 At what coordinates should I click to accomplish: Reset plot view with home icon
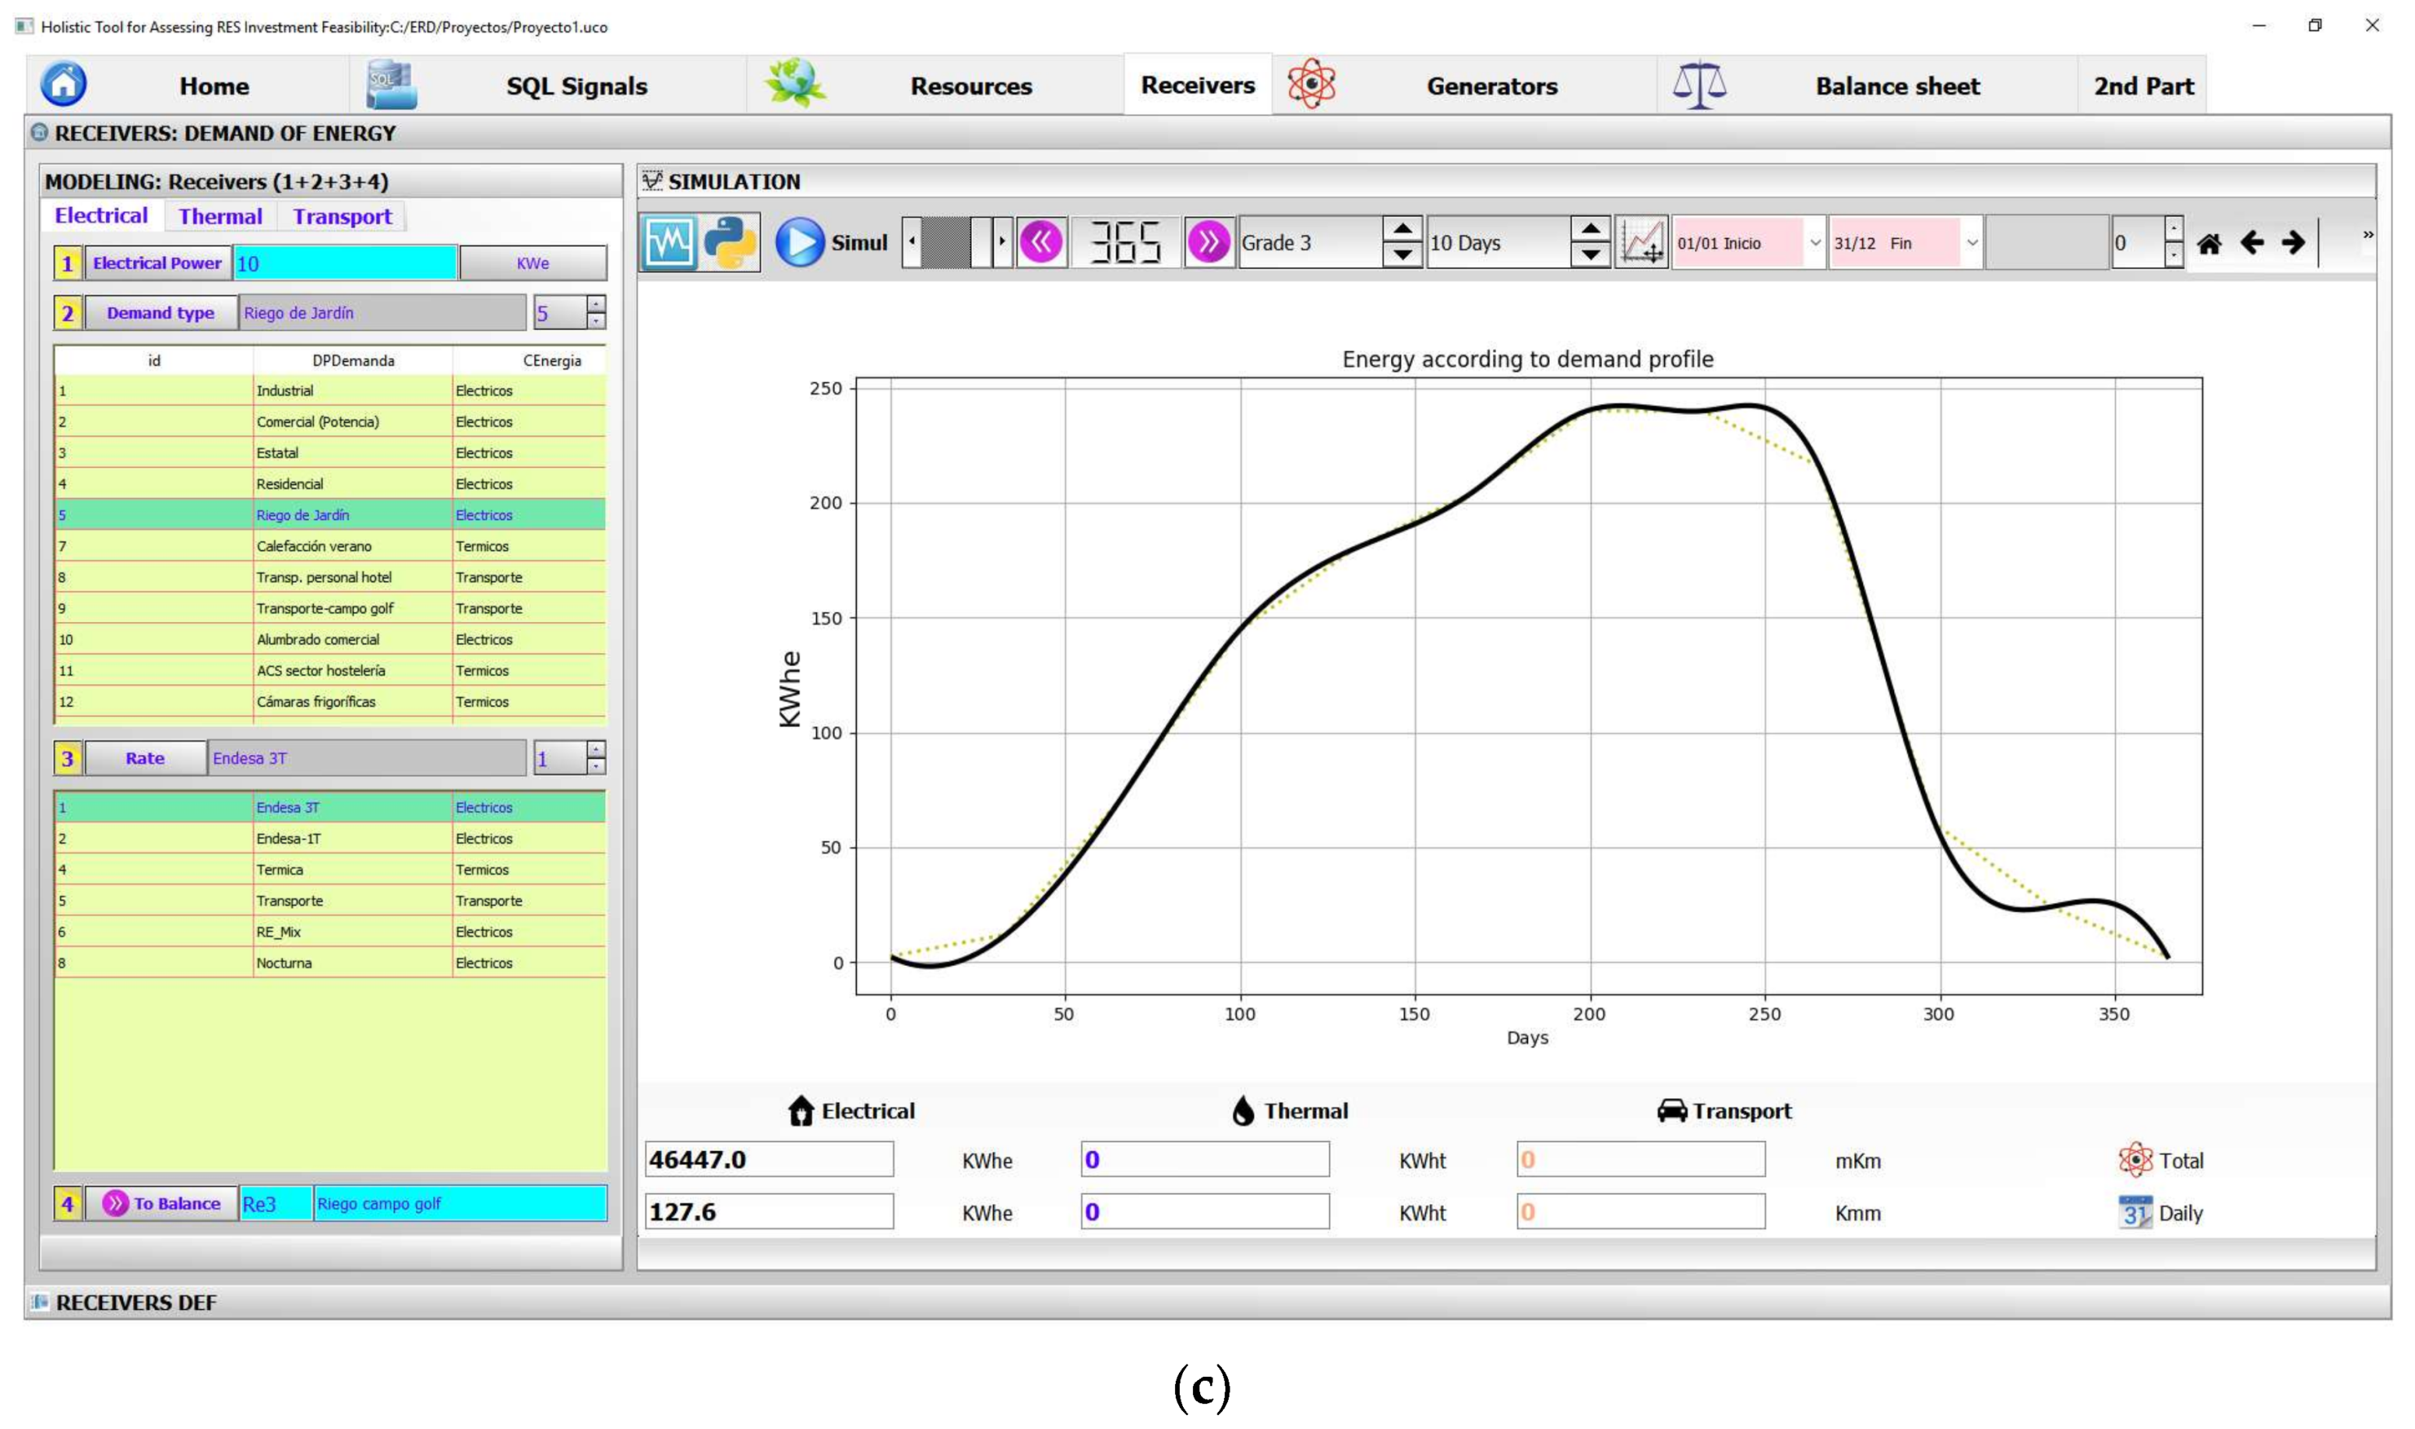[2209, 244]
